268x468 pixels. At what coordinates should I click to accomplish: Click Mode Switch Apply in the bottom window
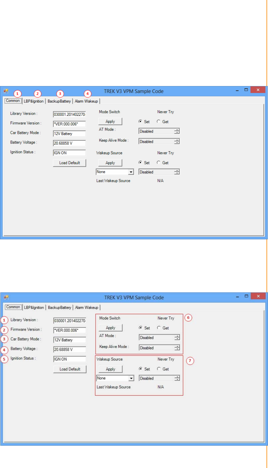pos(110,328)
